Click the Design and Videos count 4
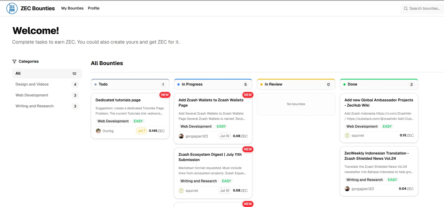This screenshot has width=444, height=207. [75, 84]
